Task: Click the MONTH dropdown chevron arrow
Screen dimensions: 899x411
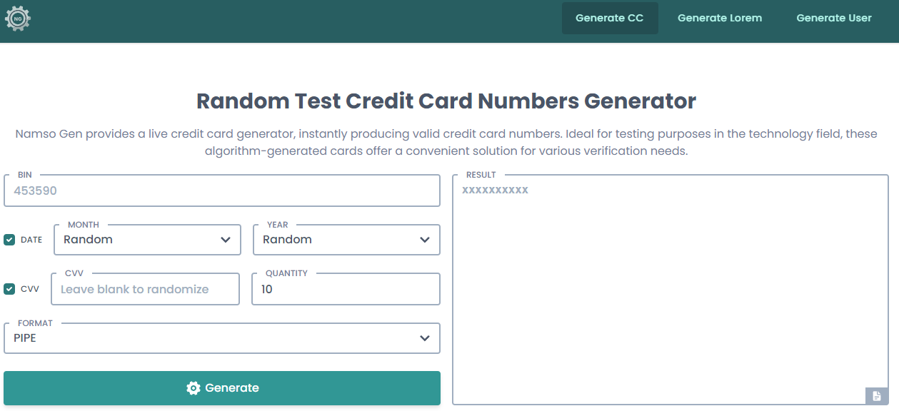Action: coord(226,240)
